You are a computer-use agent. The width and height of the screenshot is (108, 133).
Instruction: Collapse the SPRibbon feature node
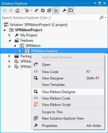15,46
